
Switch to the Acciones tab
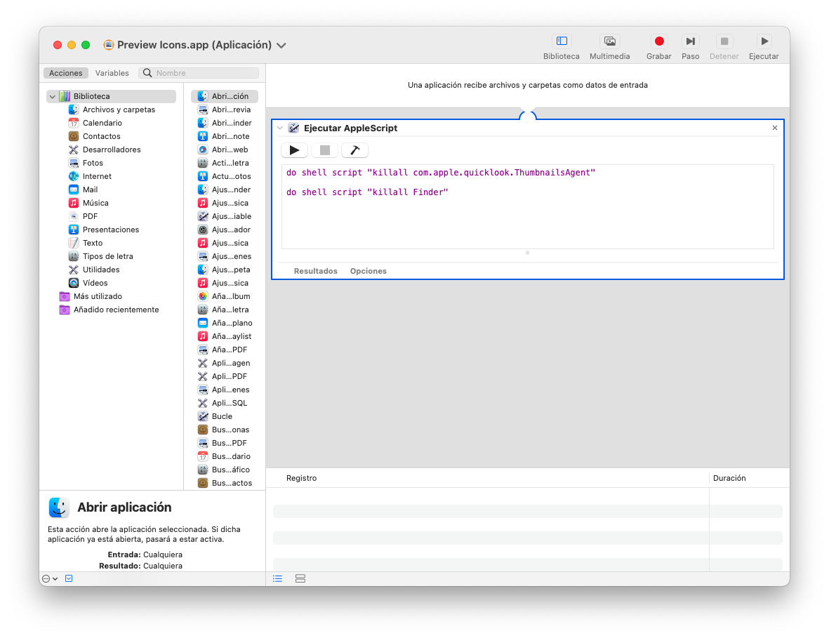click(x=65, y=73)
